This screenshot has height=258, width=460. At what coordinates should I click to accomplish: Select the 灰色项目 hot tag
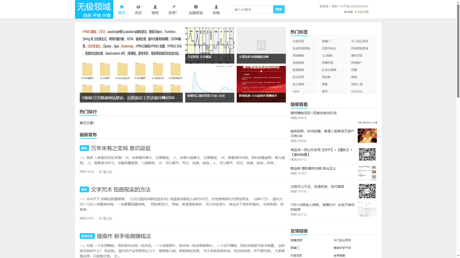point(304,41)
